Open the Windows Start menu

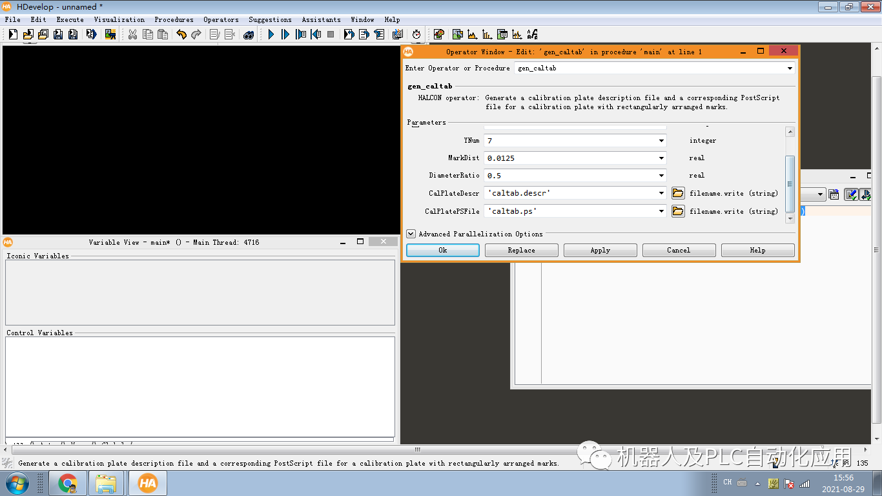tap(16, 483)
